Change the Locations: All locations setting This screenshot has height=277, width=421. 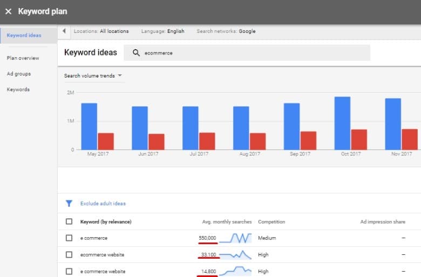pyautogui.click(x=101, y=31)
